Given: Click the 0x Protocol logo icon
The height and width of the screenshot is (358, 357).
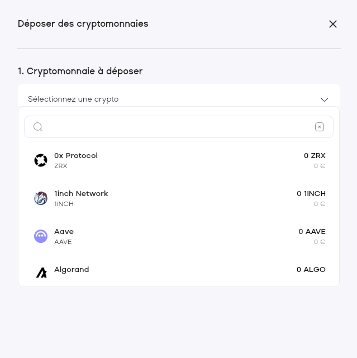Looking at the screenshot, I should click(41, 160).
